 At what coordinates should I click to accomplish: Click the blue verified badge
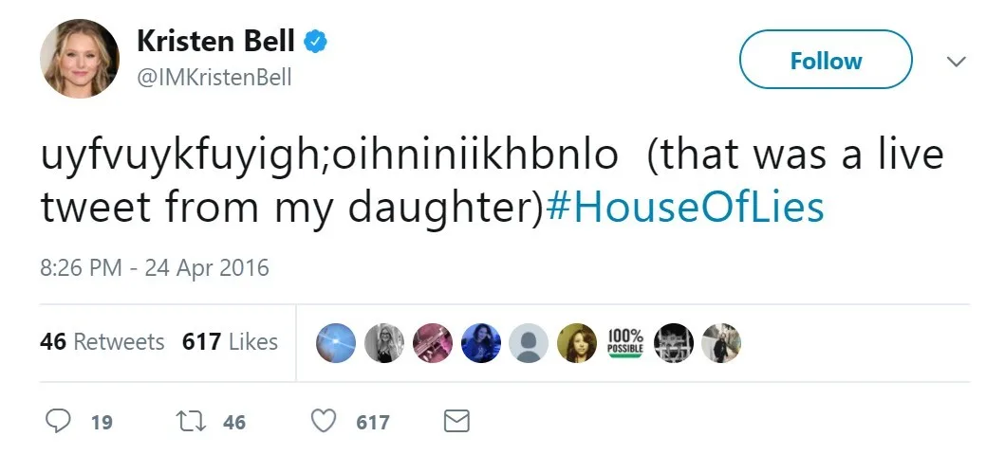pyautogui.click(x=315, y=42)
